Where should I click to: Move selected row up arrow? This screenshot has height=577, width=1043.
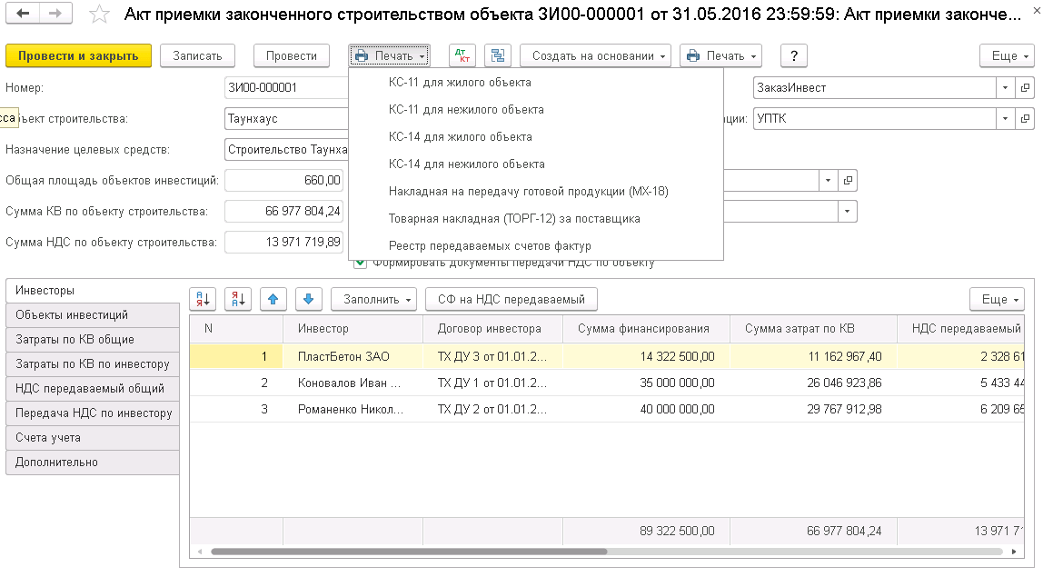tap(273, 299)
